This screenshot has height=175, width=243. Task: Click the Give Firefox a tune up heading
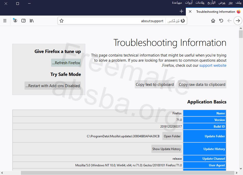58,51
